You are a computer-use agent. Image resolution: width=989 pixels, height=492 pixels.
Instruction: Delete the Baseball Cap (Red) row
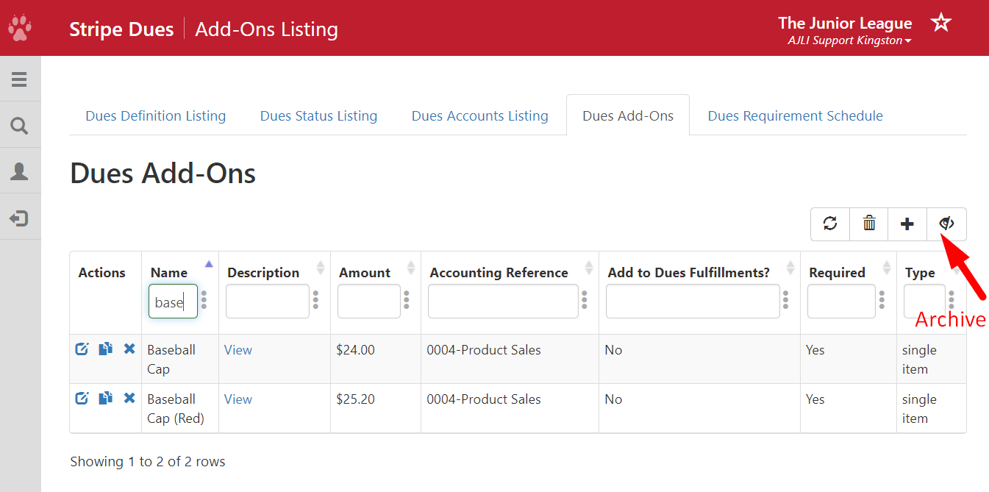coord(129,399)
